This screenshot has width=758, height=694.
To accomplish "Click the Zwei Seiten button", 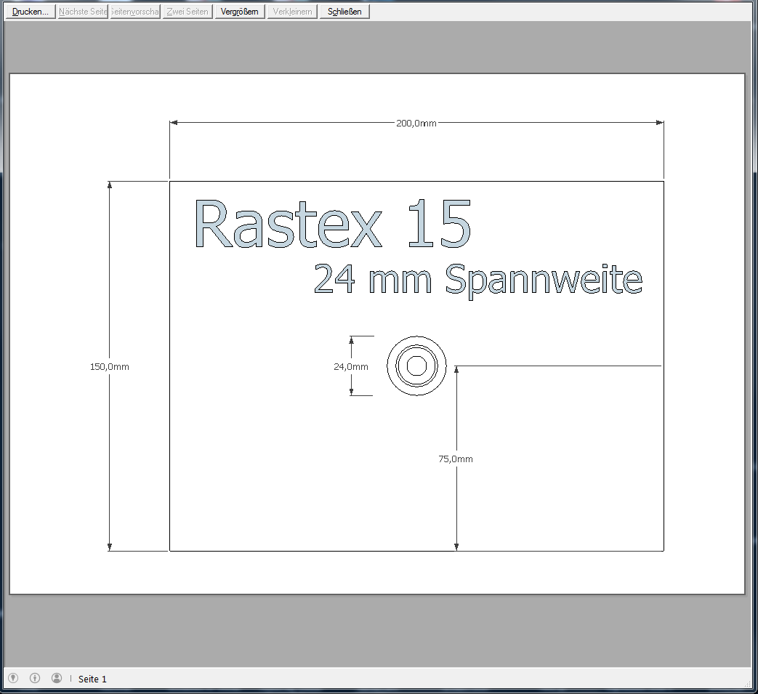I will (187, 12).
